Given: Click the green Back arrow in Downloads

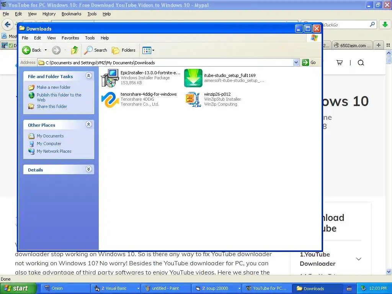Looking at the screenshot, I should tap(26, 50).
